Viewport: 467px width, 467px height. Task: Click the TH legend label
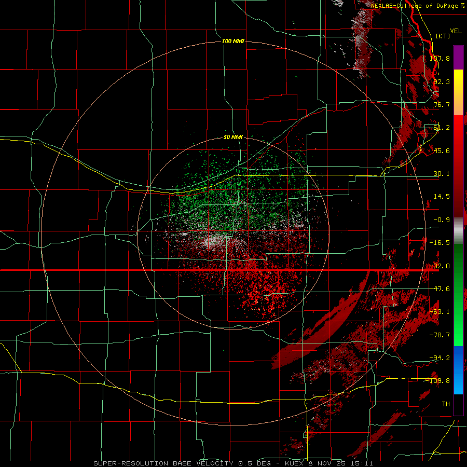click(446, 404)
